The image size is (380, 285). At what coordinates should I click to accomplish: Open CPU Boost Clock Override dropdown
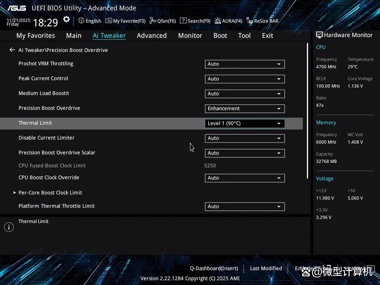coord(245,178)
